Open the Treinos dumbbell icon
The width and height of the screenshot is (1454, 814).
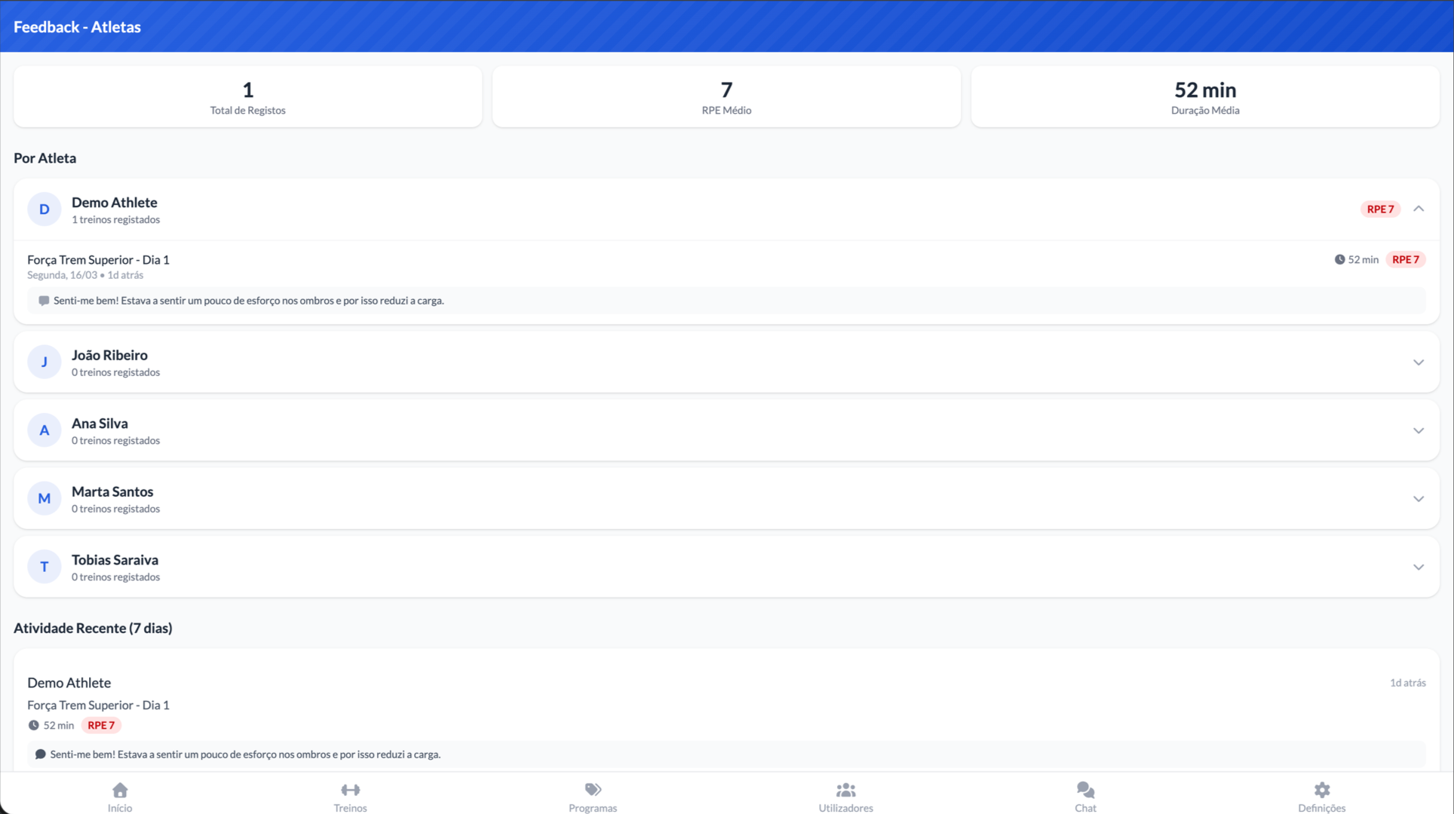point(350,790)
